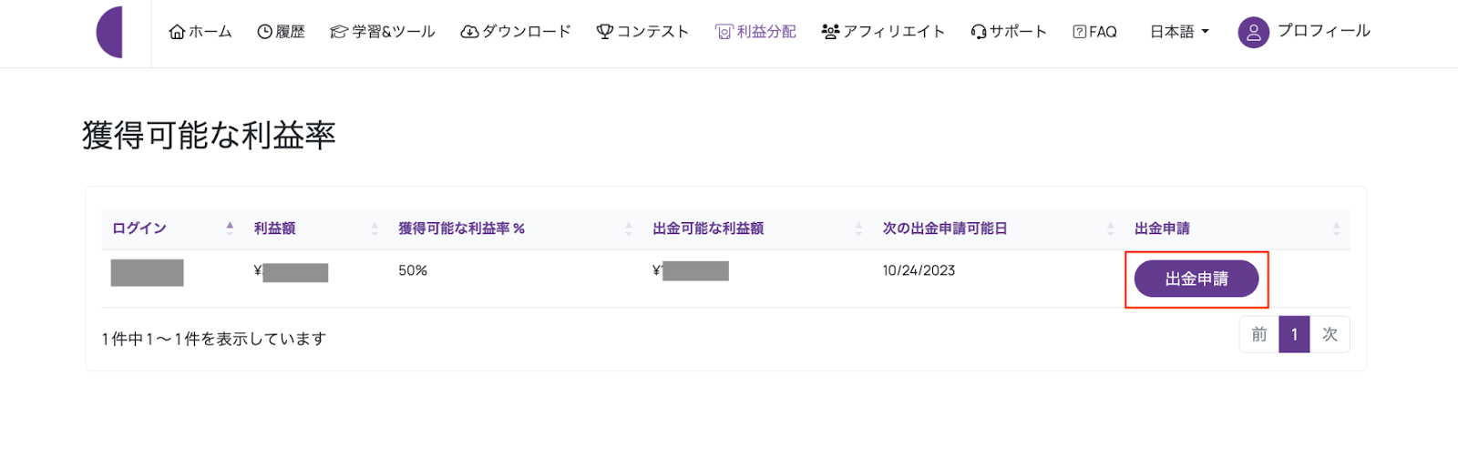Open the プロフィール avatar icon
This screenshot has height=457, width=1458.
(x=1253, y=32)
